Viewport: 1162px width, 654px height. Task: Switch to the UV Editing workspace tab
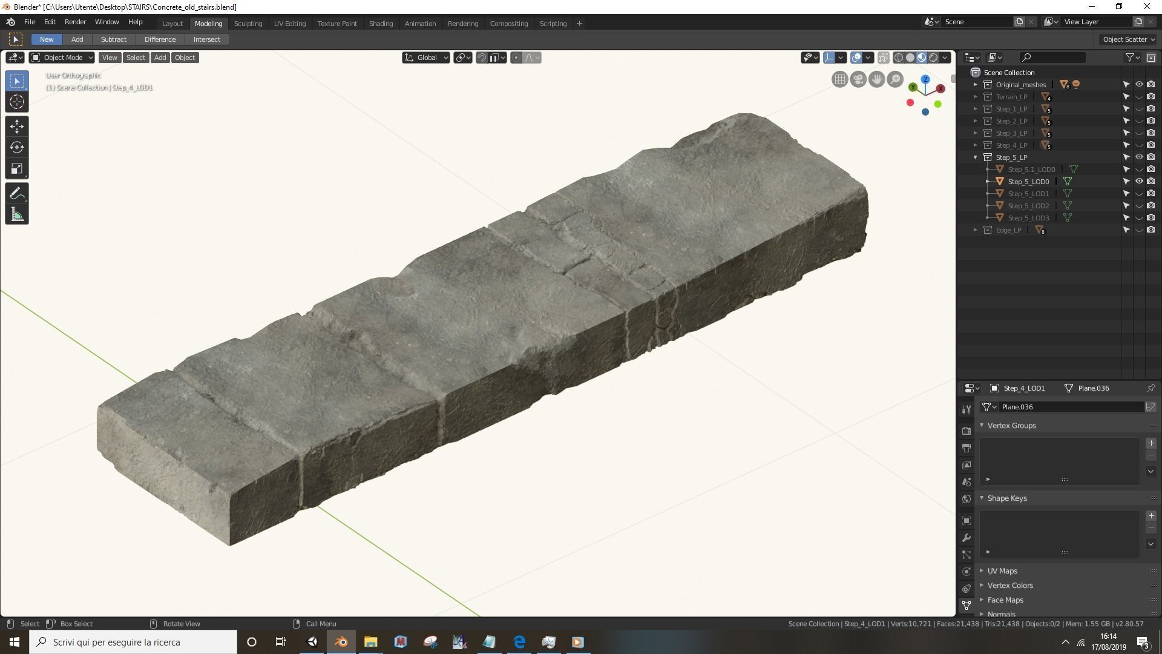click(x=290, y=24)
